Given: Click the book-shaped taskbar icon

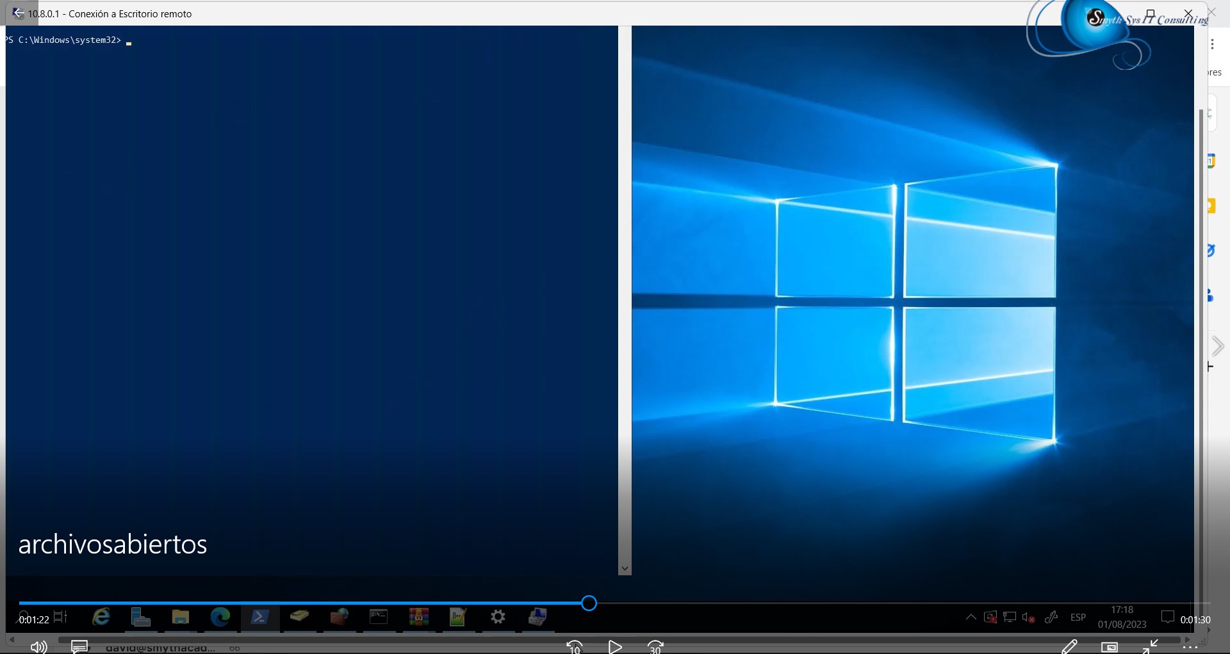Looking at the screenshot, I should coord(299,616).
